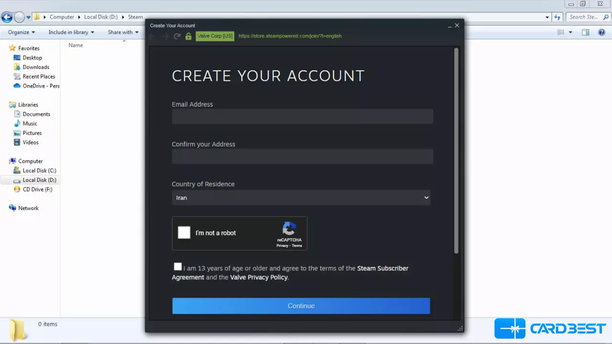Click the reCAPTCHA logo

289,228
